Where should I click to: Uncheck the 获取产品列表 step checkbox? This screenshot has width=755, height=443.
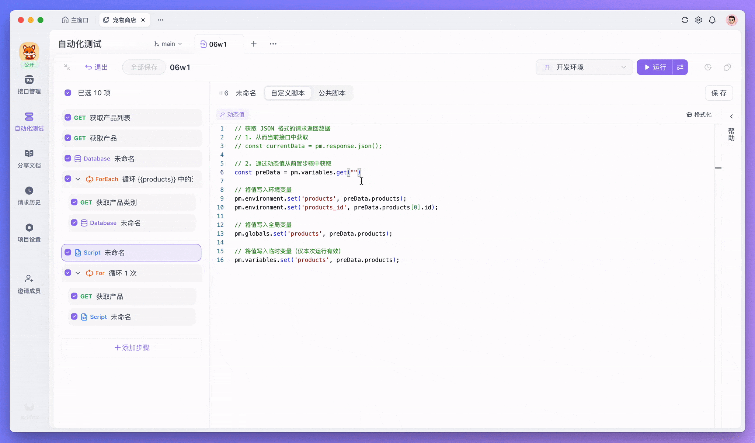click(68, 118)
